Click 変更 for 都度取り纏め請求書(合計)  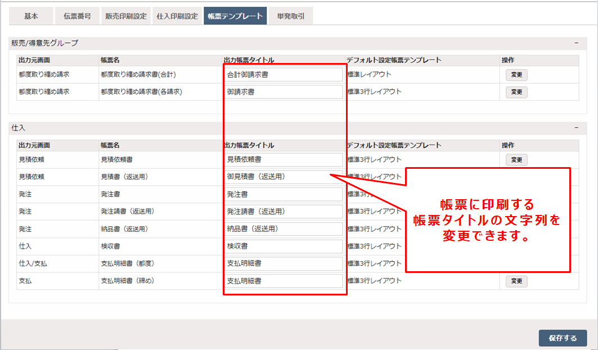point(515,74)
